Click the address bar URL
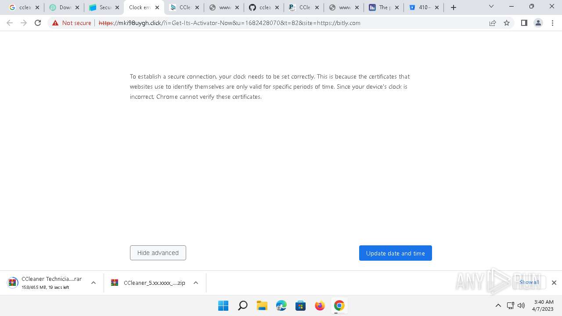This screenshot has width=562, height=316. click(x=230, y=23)
